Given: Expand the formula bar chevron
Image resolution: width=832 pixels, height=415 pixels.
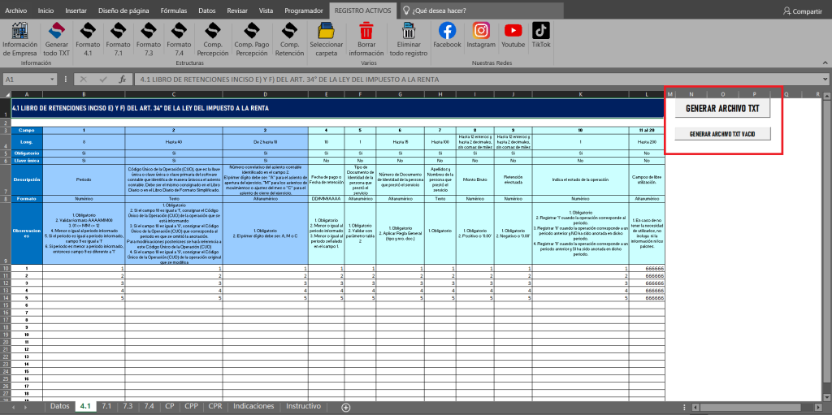Looking at the screenshot, I should 825,79.
